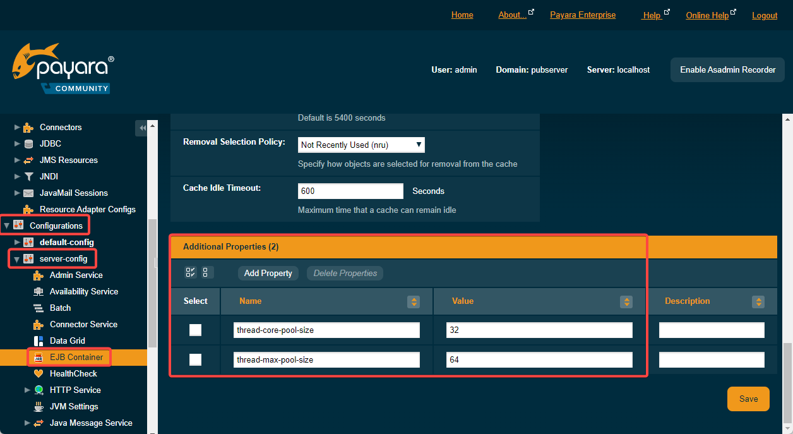Click the Data Grid icon

(x=39, y=341)
